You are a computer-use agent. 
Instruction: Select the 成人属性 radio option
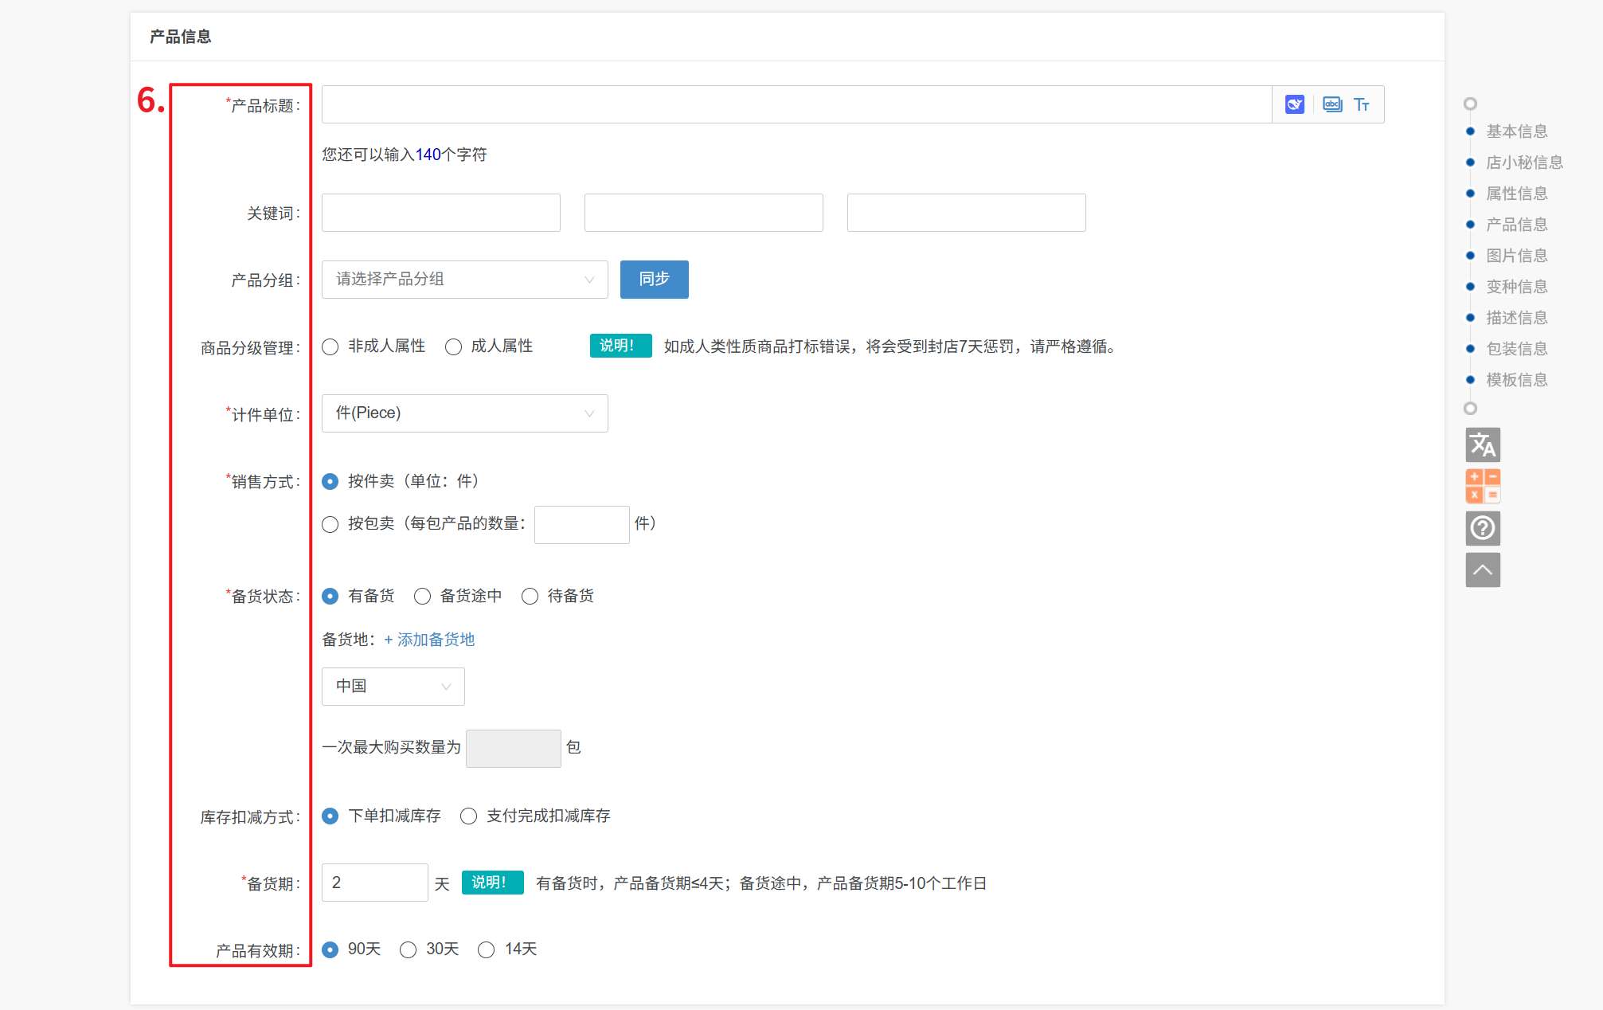coord(454,346)
